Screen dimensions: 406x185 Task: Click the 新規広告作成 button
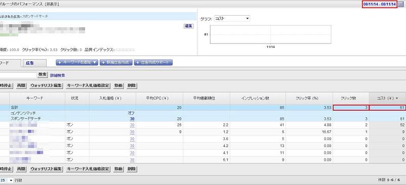pyautogui.click(x=116, y=63)
